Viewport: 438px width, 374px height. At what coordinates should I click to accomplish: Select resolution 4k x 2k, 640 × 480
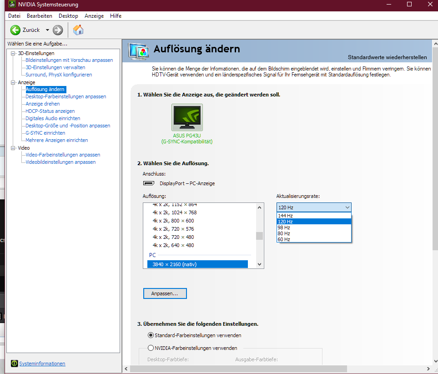click(173, 245)
